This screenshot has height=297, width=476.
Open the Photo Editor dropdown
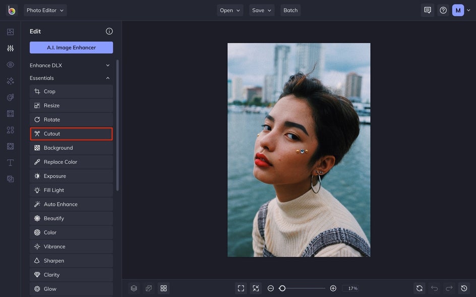(45, 10)
